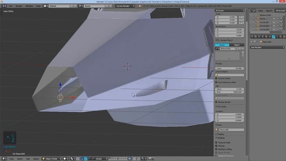Click the Clip Start value field
This screenshot has width=286, height=161.
click(229, 89)
